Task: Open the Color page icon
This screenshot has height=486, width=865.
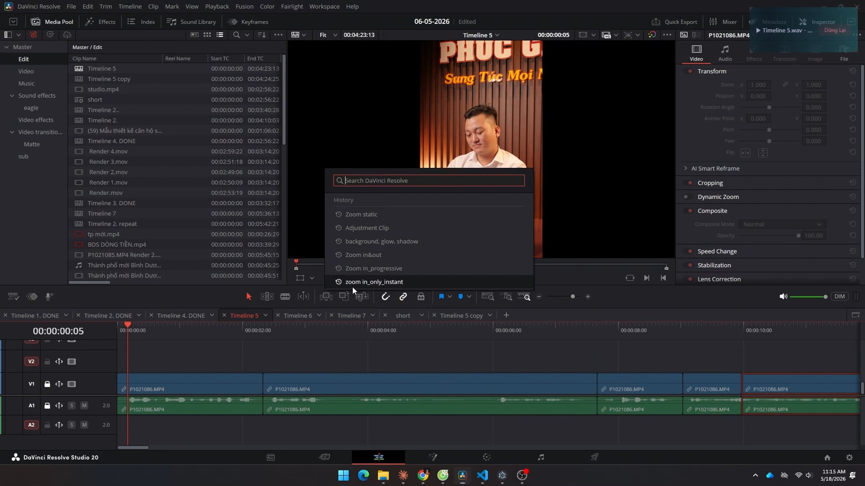Action: pyautogui.click(x=487, y=457)
